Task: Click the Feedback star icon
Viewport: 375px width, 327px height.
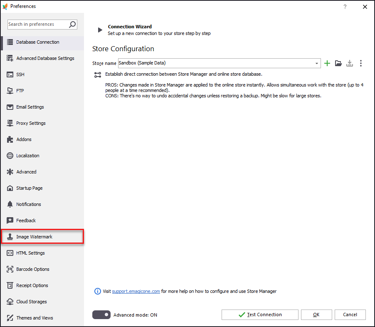Action: pos(10,220)
